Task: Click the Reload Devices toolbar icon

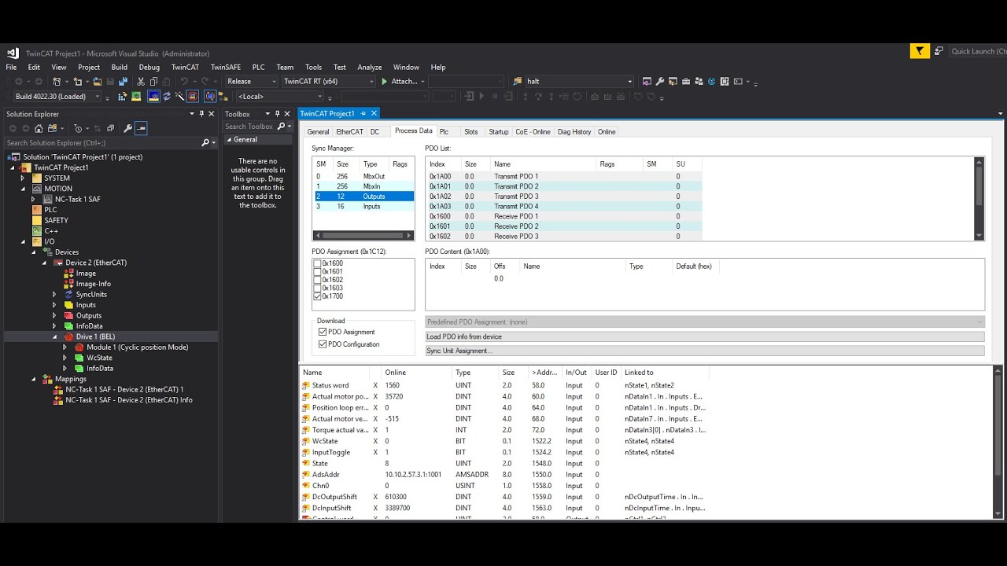Action: click(x=167, y=97)
